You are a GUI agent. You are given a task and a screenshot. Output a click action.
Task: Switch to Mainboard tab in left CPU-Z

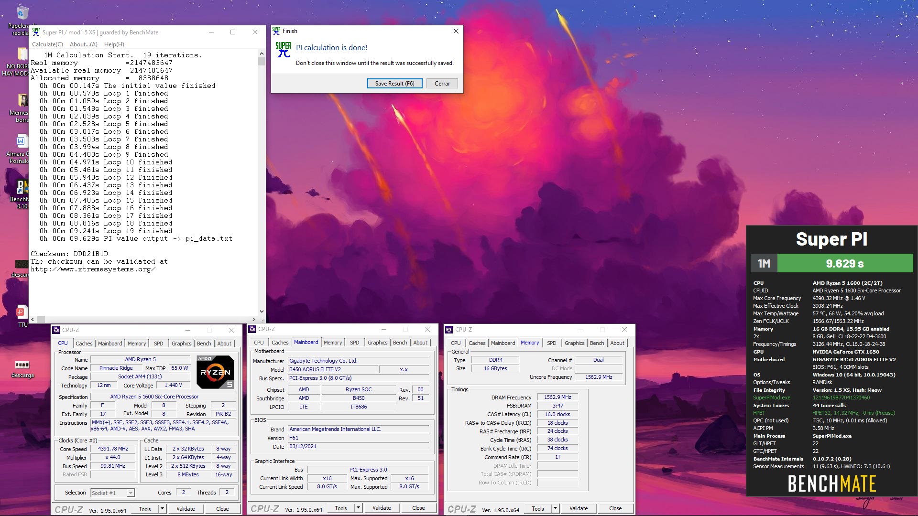click(x=110, y=344)
